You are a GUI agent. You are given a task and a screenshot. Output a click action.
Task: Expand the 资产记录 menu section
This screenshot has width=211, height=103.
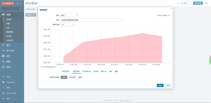[x=22, y=51]
